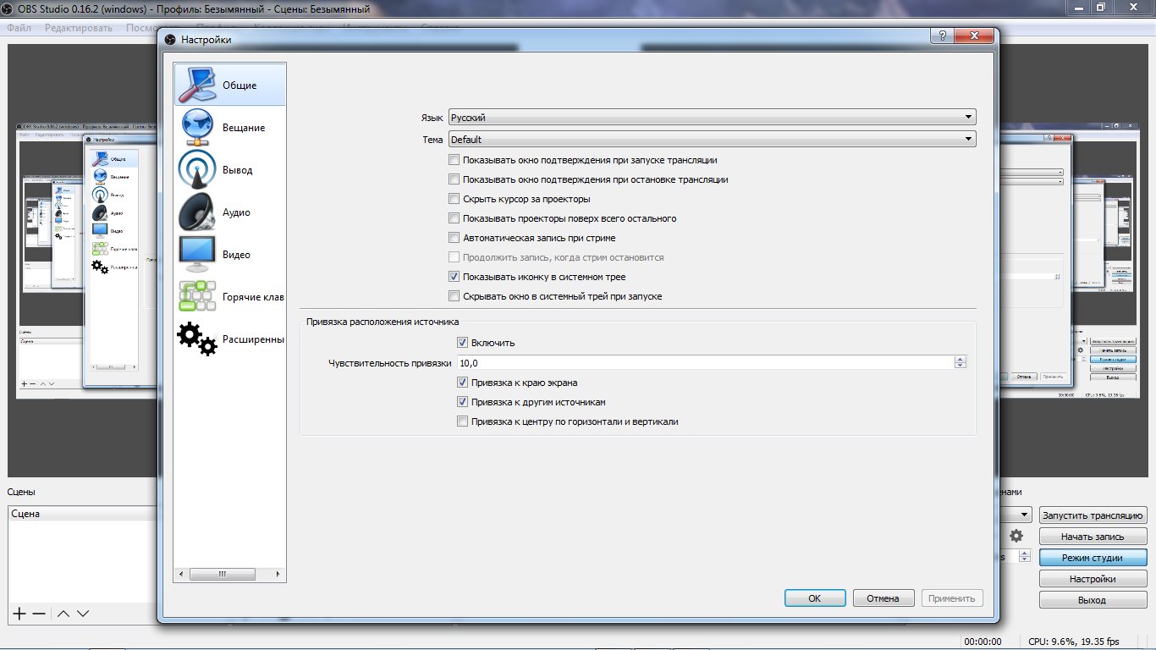The image size is (1156, 650).
Task: Click the Чувствительность привязки value field
Action: pyautogui.click(x=706, y=362)
